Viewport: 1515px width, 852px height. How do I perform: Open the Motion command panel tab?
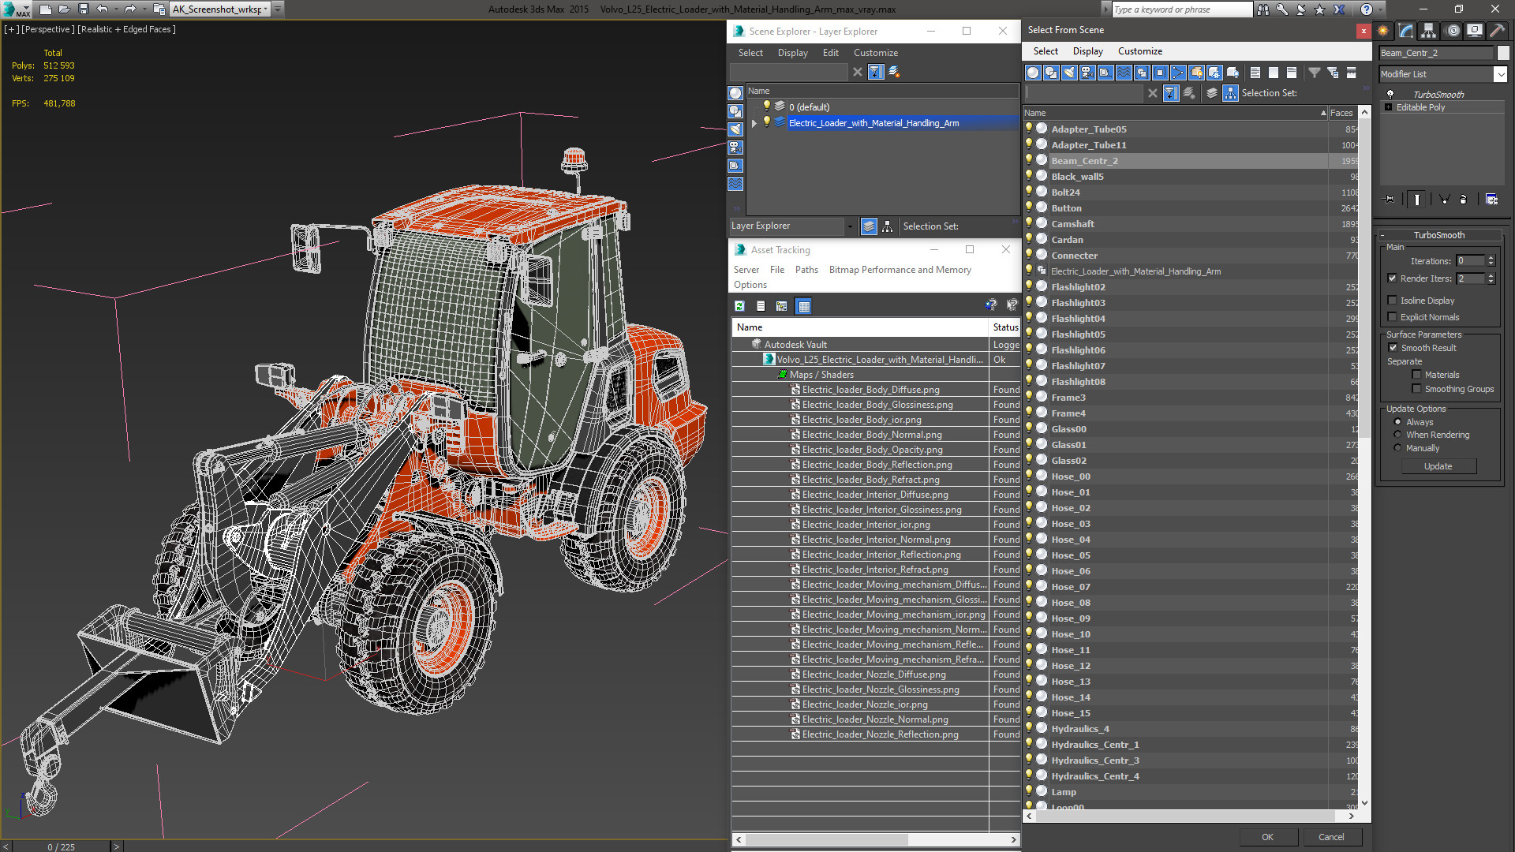(x=1452, y=31)
